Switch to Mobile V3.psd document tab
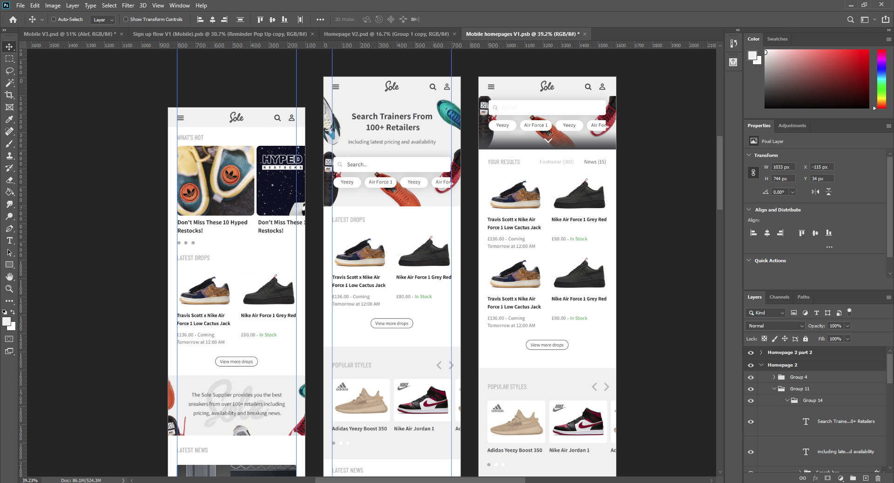894x483 pixels. point(70,34)
